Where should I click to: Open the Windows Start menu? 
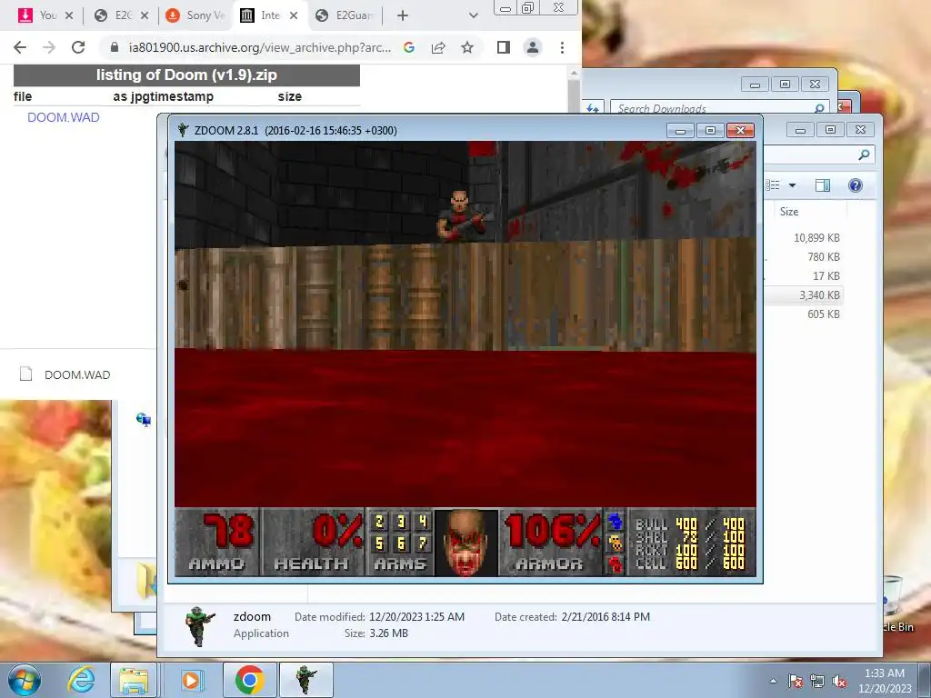click(24, 680)
